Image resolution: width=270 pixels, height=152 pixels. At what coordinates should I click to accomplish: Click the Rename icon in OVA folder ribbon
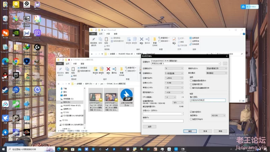pyautogui.click(x=114, y=69)
